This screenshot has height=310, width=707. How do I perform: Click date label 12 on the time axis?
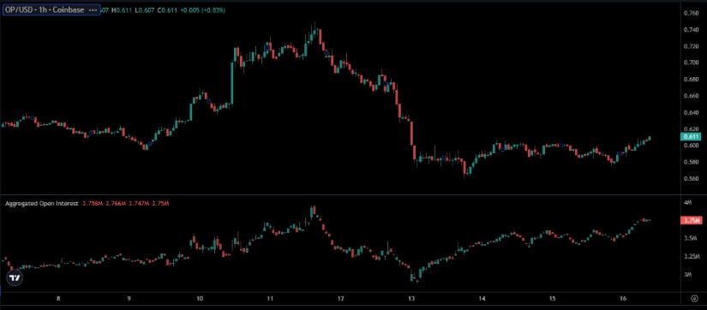(341, 298)
